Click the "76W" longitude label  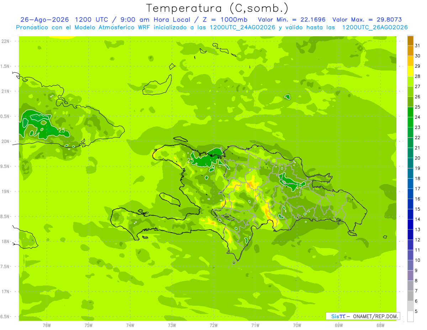pos(47,326)
